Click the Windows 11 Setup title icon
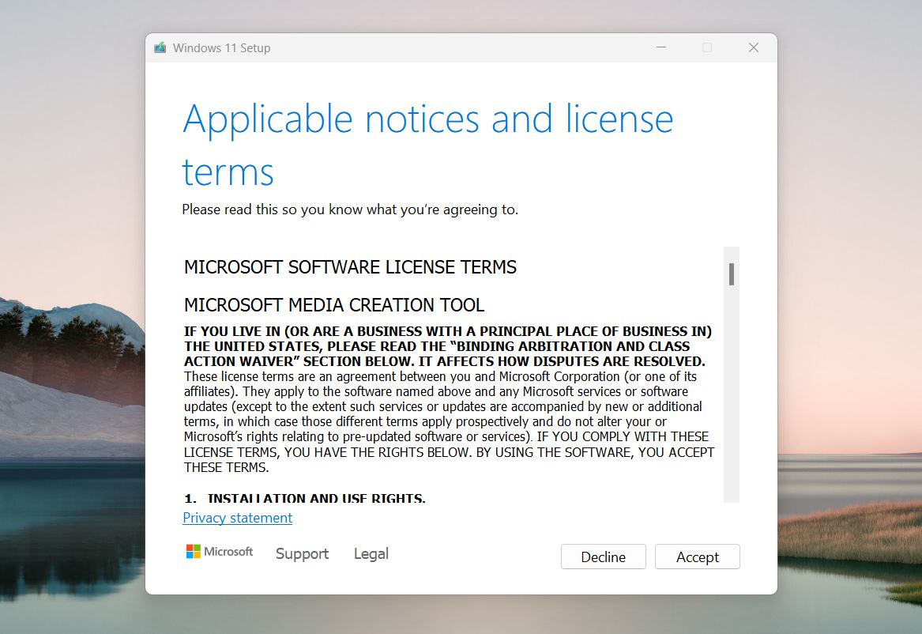 tap(160, 47)
